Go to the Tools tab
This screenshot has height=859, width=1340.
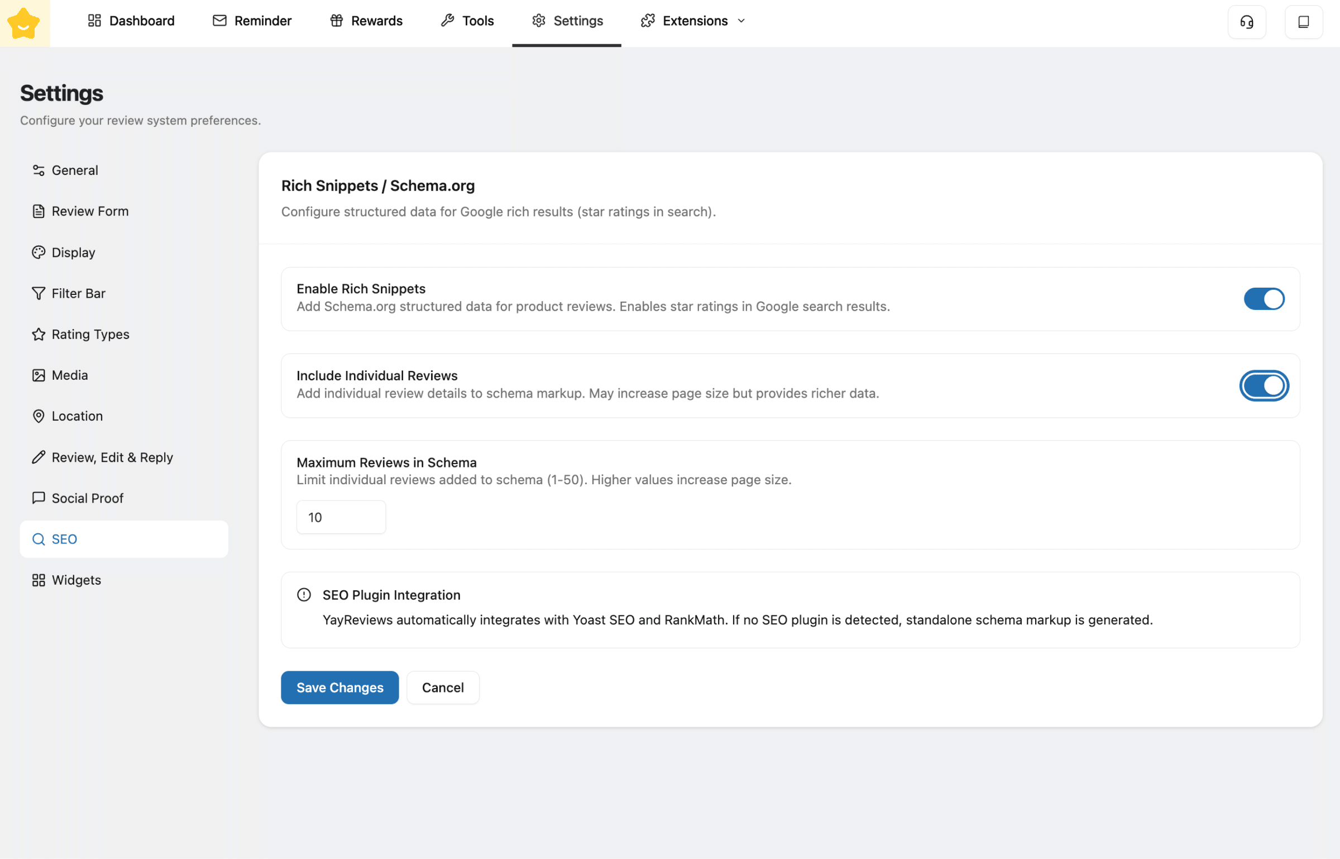click(x=467, y=21)
